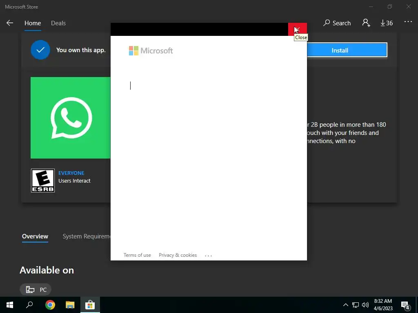Click the ESRB Everyone rating badge
Viewport: 418px width, 313px height.
[x=42, y=181]
